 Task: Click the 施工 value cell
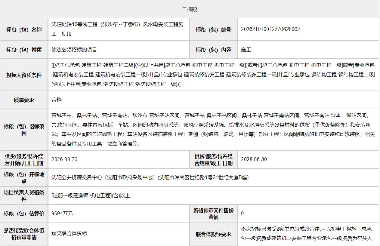pyautogui.click(x=308, y=50)
